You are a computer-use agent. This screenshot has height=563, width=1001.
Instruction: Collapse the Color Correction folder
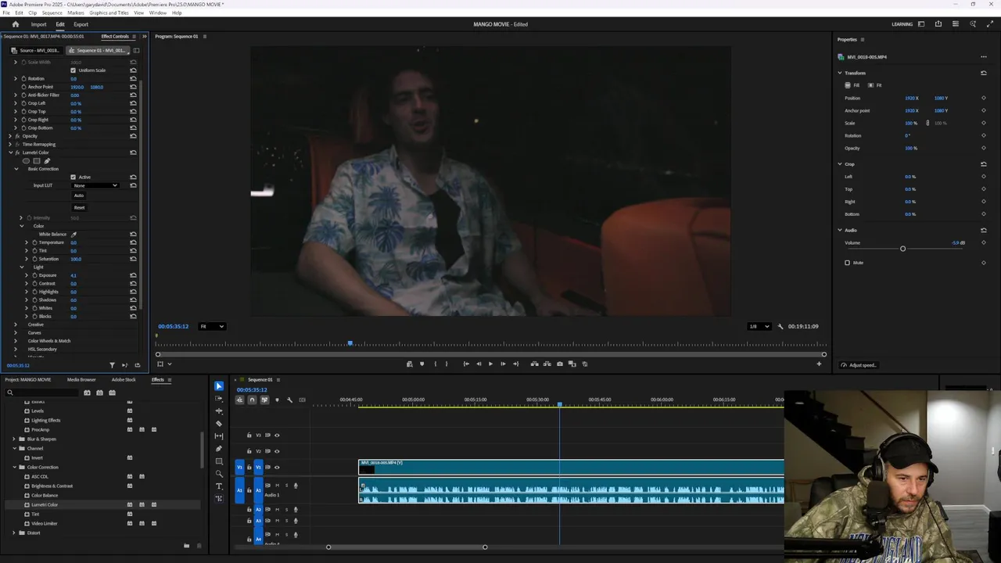14,468
